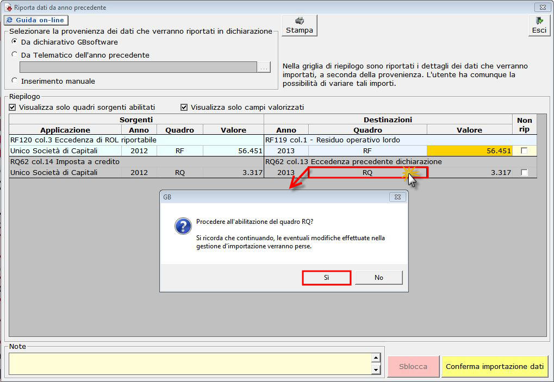Viewport: 554px width, 382px height.
Task: Click the Stampa printer icon button
Action: coord(299,26)
